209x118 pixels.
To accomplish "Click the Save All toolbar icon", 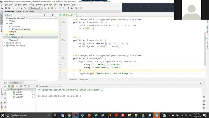I will (x=6, y=8).
